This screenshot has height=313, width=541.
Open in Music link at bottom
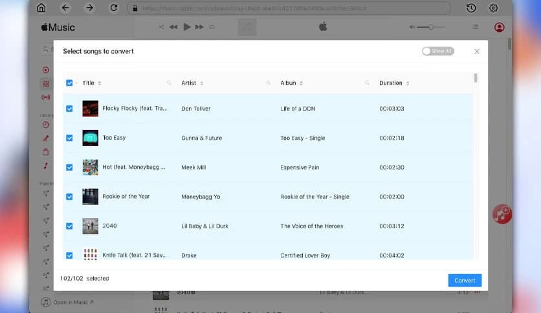coord(67,302)
